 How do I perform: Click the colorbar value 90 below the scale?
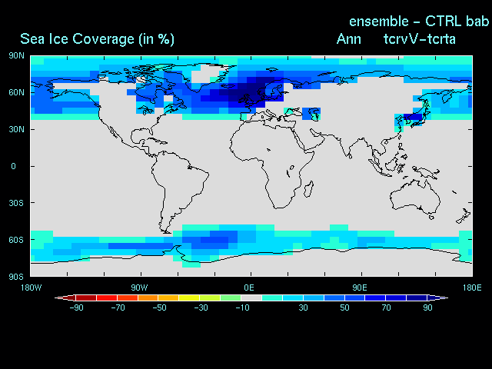427,307
